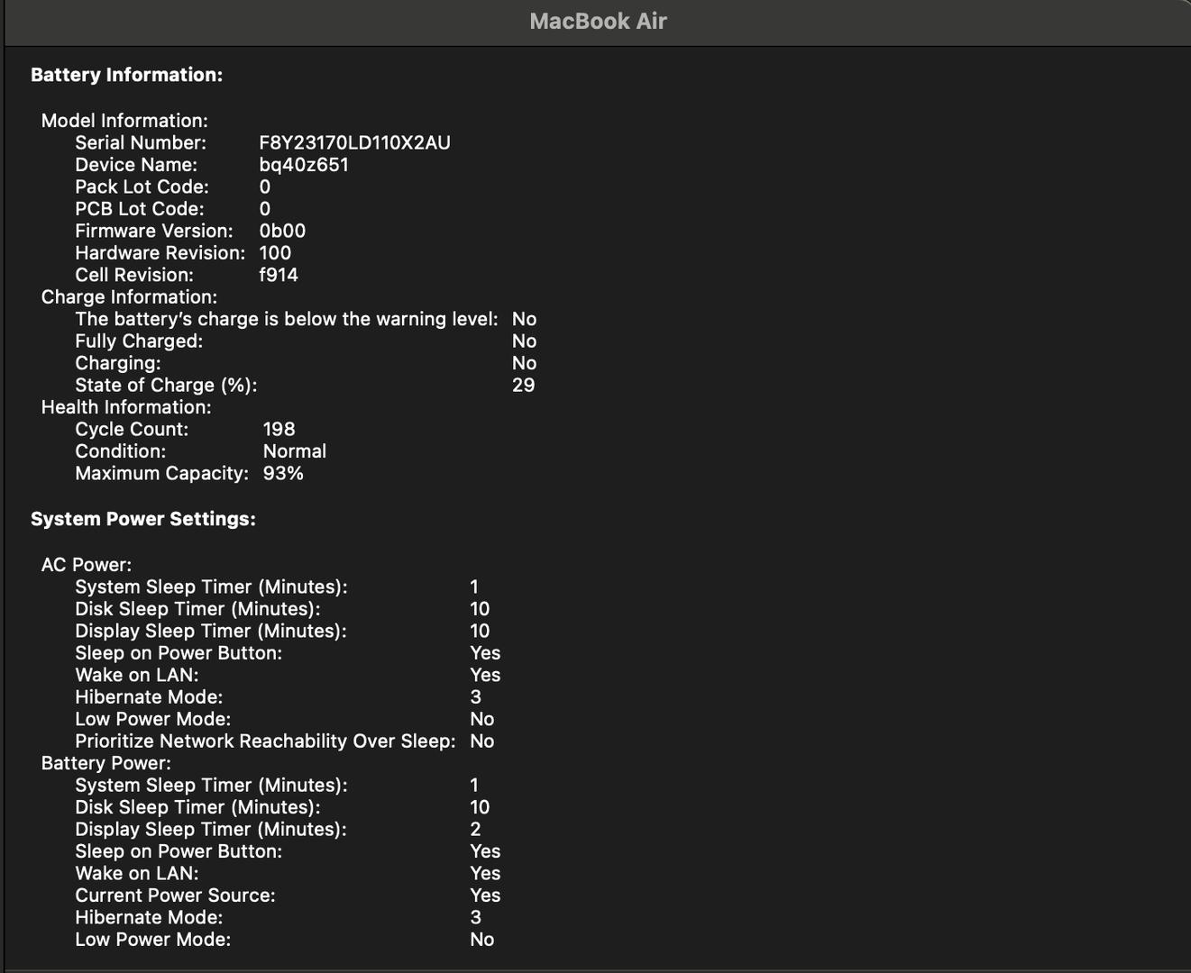Select the Charging label

click(x=118, y=363)
